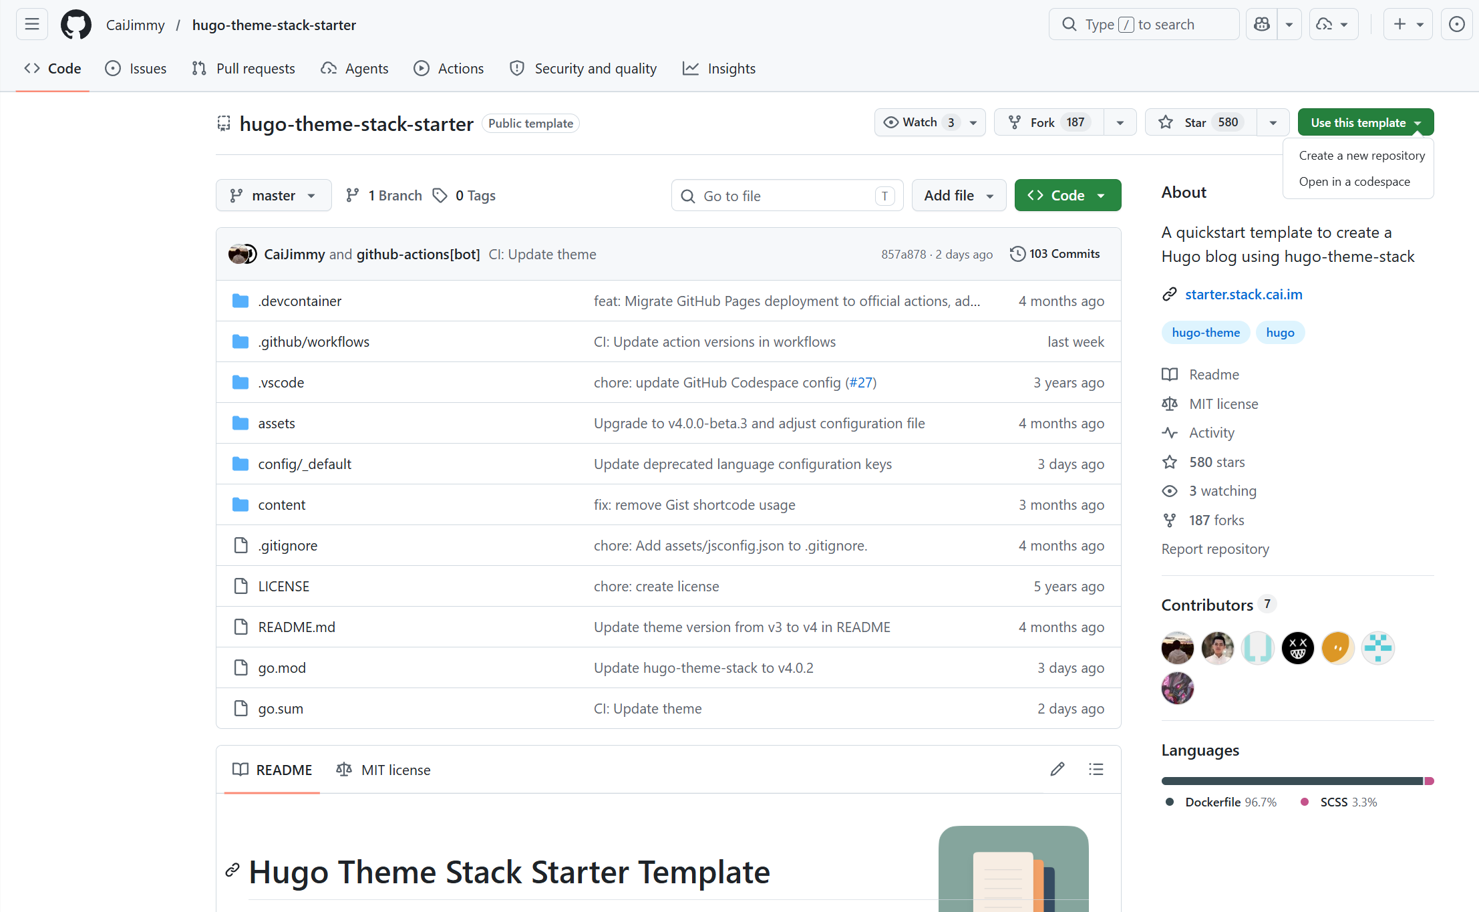1479x912 pixels.
Task: Open the LICENSE file
Action: coord(284,587)
